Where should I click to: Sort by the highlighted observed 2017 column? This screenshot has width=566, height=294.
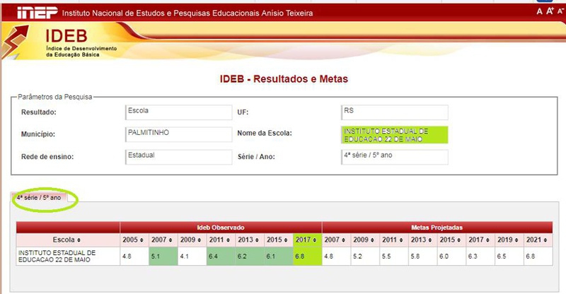click(x=307, y=240)
